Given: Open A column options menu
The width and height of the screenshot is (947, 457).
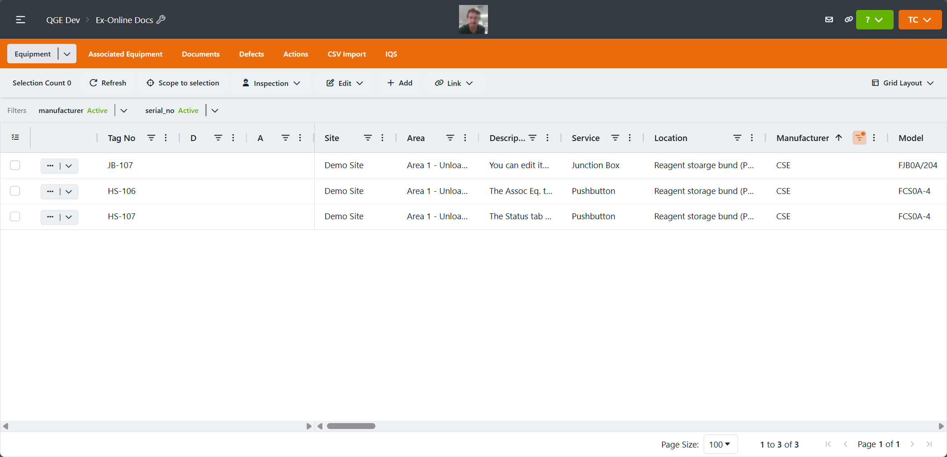Looking at the screenshot, I should pyautogui.click(x=300, y=138).
